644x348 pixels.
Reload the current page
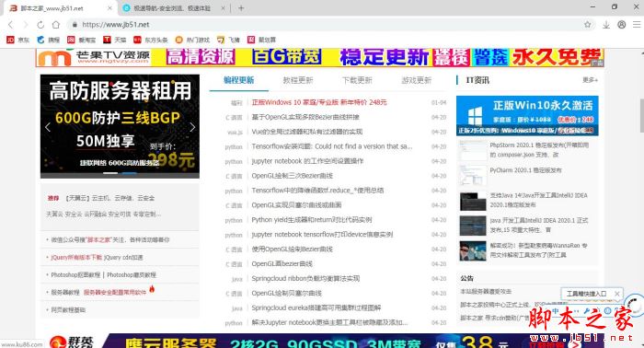tap(40, 25)
